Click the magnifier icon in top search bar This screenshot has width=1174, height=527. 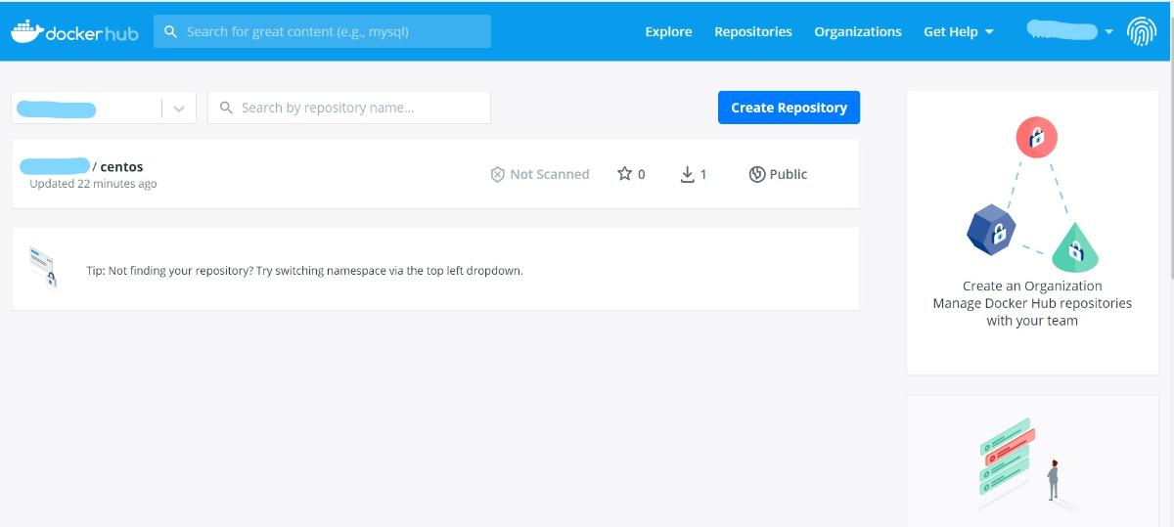(x=170, y=31)
